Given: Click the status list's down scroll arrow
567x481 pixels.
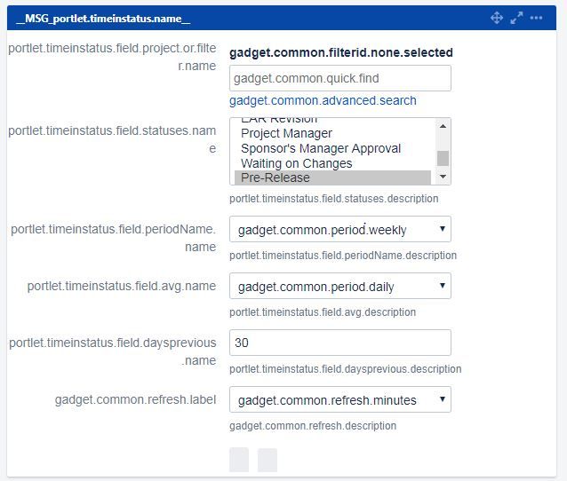Looking at the screenshot, I should 443,177.
